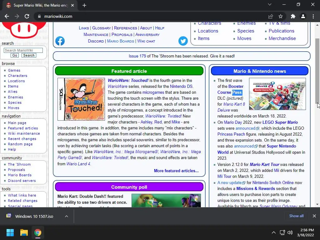Open the Windows 10 1507.iso download options chevron
Image resolution: width=320 pixels, height=240 pixels.
66,216
